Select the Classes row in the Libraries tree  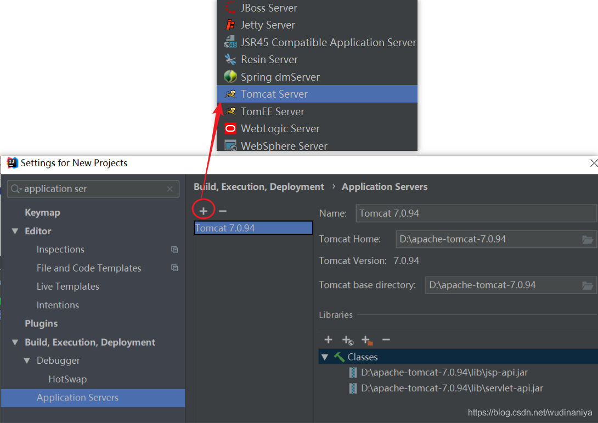pyautogui.click(x=458, y=357)
